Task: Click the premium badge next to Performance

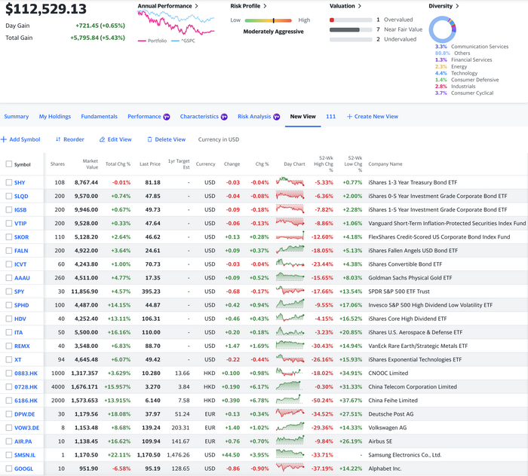Action: (x=167, y=117)
